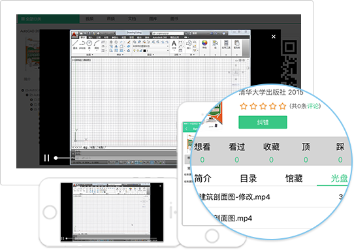354x250 pixels.
Task: Select the Default (默认) ribbon tab
Action: click(83, 37)
